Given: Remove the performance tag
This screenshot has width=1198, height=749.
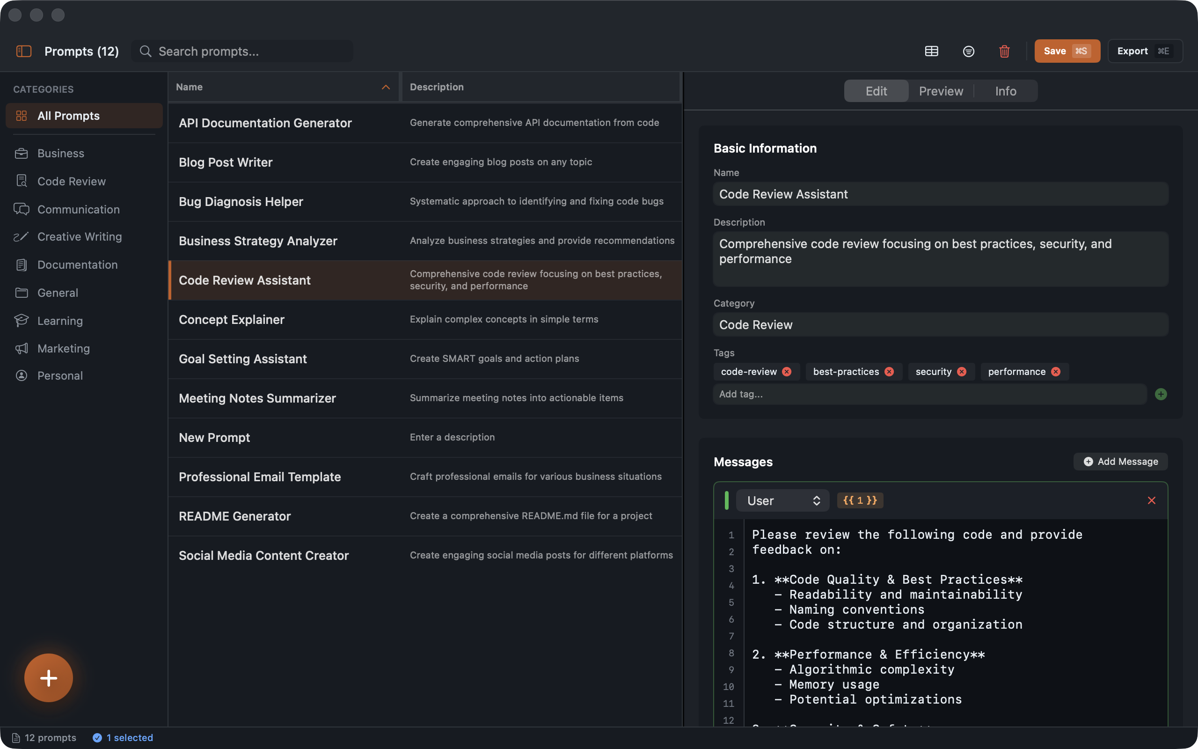Looking at the screenshot, I should (x=1055, y=371).
